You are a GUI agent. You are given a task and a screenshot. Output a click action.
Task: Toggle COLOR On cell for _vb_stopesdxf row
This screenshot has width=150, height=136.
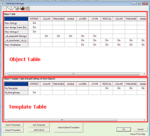pyautogui.click(x=46, y=36)
